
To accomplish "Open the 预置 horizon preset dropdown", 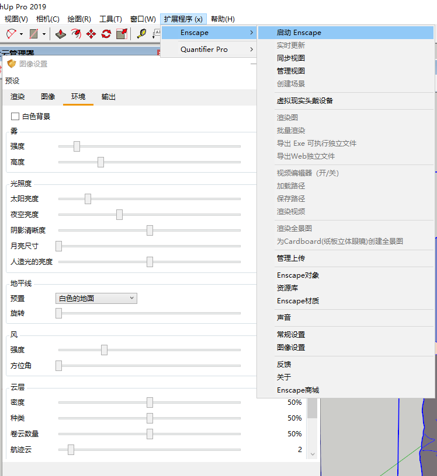I will point(96,299).
